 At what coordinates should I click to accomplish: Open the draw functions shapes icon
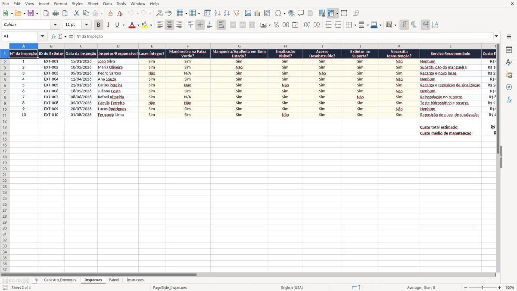[356, 13]
